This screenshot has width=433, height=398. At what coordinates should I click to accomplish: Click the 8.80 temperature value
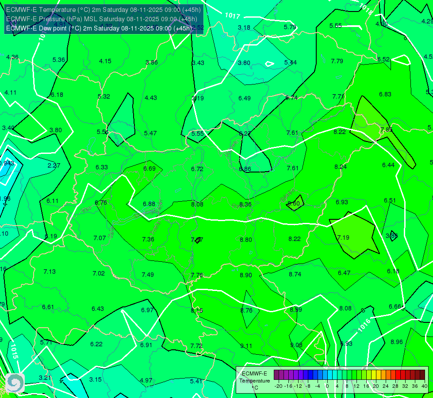coord(246,240)
